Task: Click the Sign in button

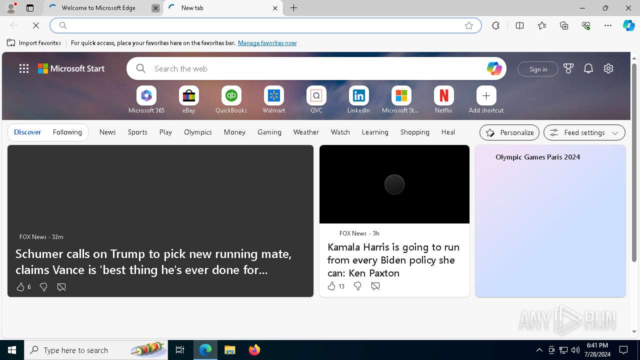Action: (x=538, y=69)
